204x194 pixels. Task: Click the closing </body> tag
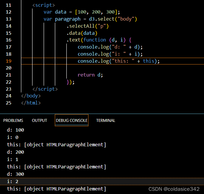tap(31, 96)
